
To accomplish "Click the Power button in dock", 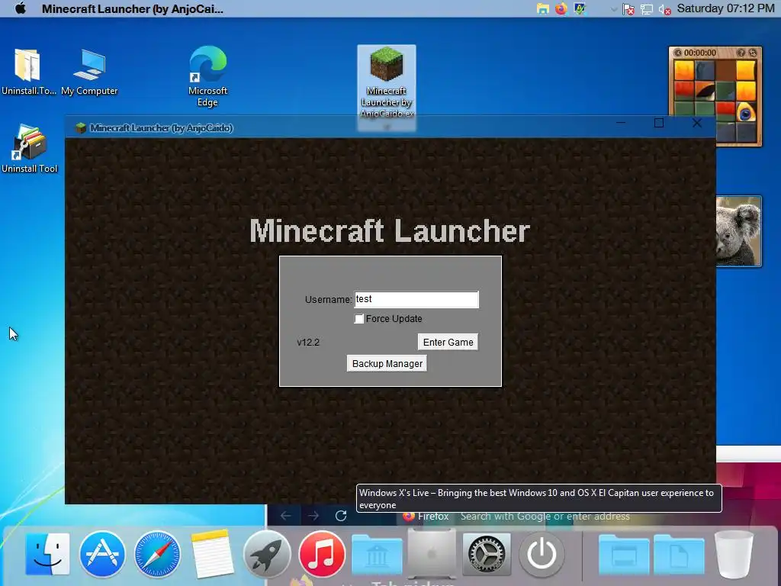I will (x=542, y=554).
